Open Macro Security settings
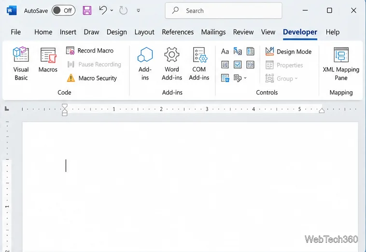 (x=92, y=78)
